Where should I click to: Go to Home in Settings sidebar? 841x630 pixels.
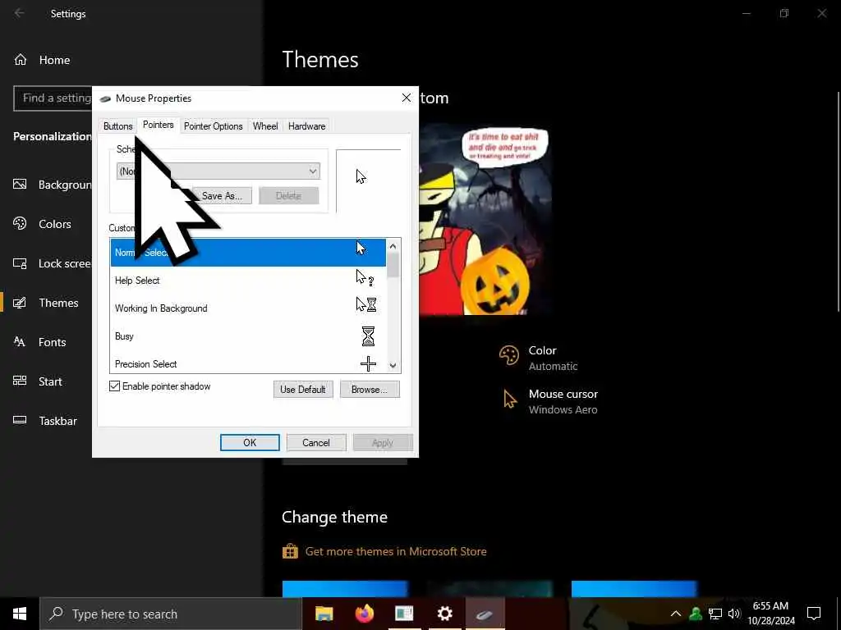coord(42,60)
